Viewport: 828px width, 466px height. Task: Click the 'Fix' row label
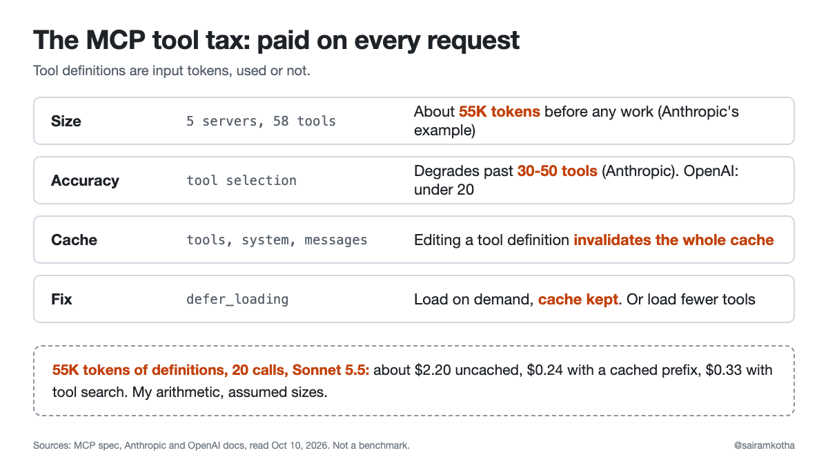pos(61,299)
